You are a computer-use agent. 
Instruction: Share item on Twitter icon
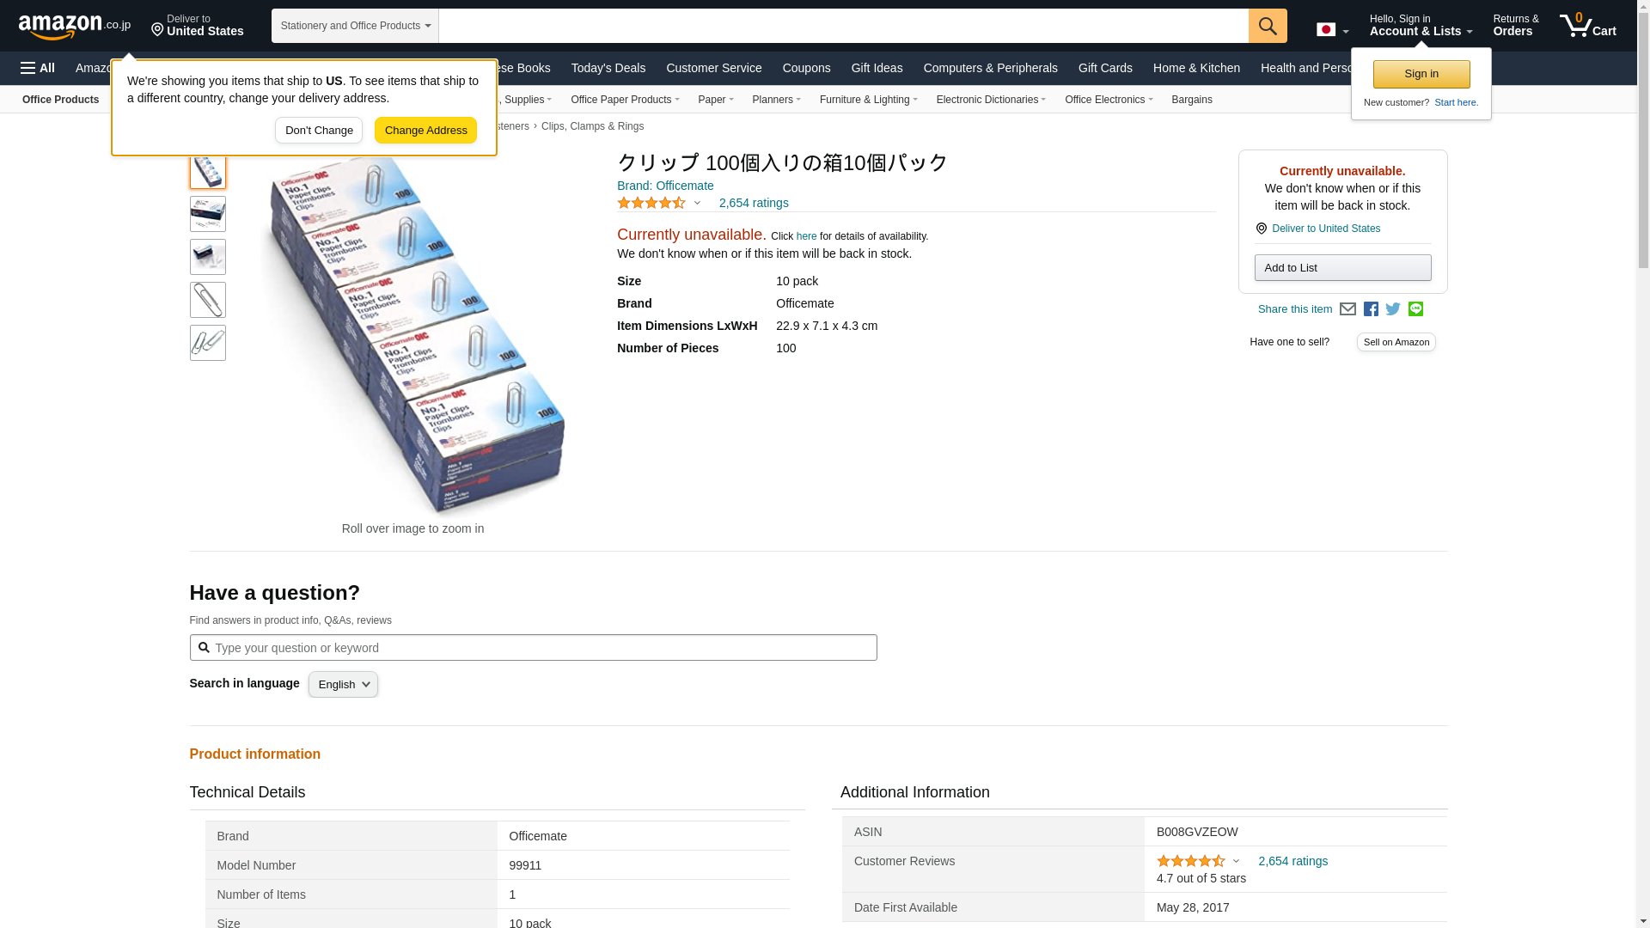coord(1393,309)
